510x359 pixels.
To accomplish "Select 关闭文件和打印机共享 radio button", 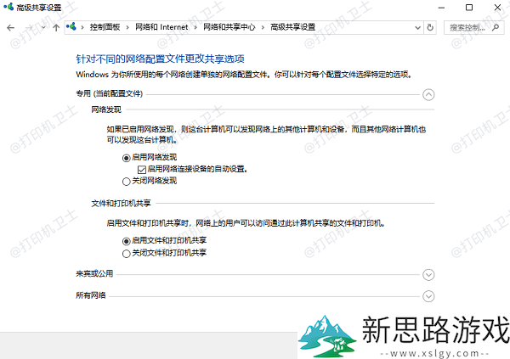I will tap(126, 254).
